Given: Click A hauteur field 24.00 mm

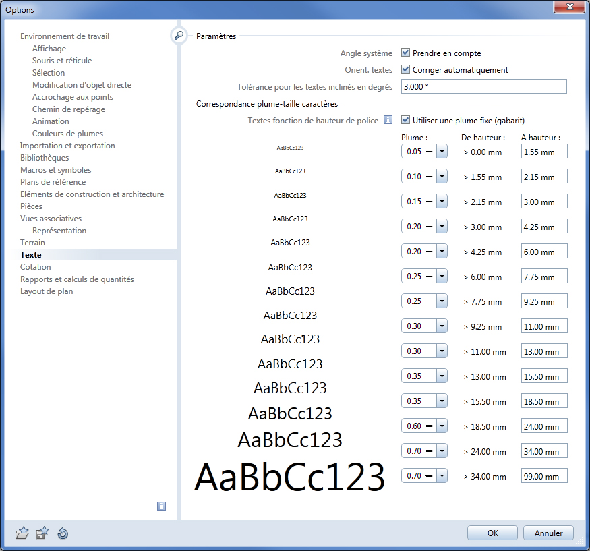Looking at the screenshot, I should (544, 426).
